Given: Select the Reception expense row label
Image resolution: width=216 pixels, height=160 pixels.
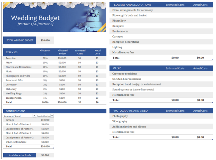Looking at the screenshot, I should 11,58.
